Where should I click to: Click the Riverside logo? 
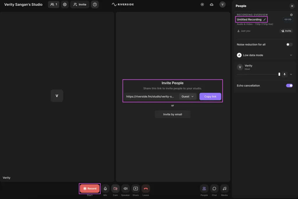(x=123, y=4)
